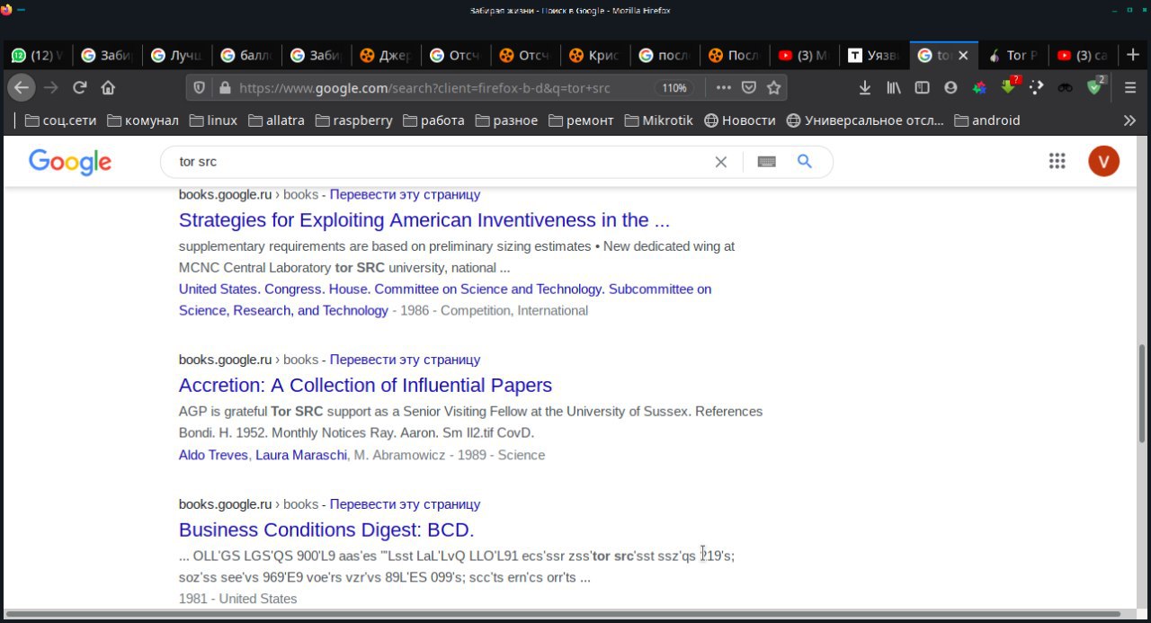Open tracking protection shield in address bar
This screenshot has width=1151, height=623.
pos(200,88)
